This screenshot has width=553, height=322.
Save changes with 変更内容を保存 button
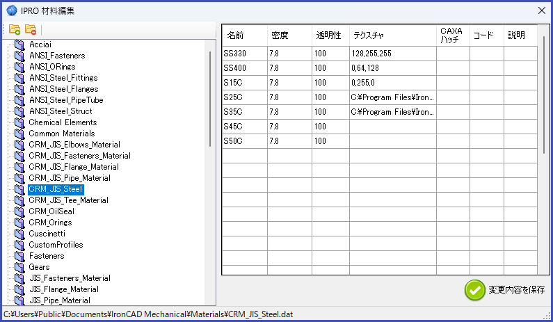(x=505, y=290)
